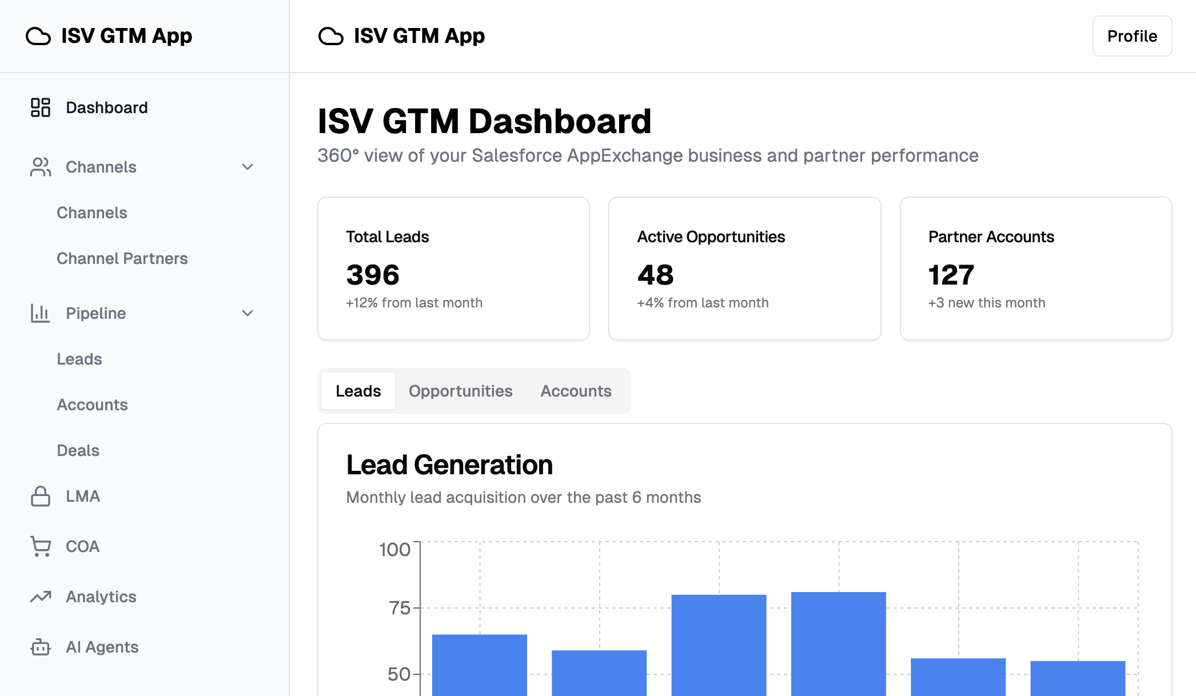The width and height of the screenshot is (1196, 696).
Task: Click the Profile button
Action: click(1132, 36)
